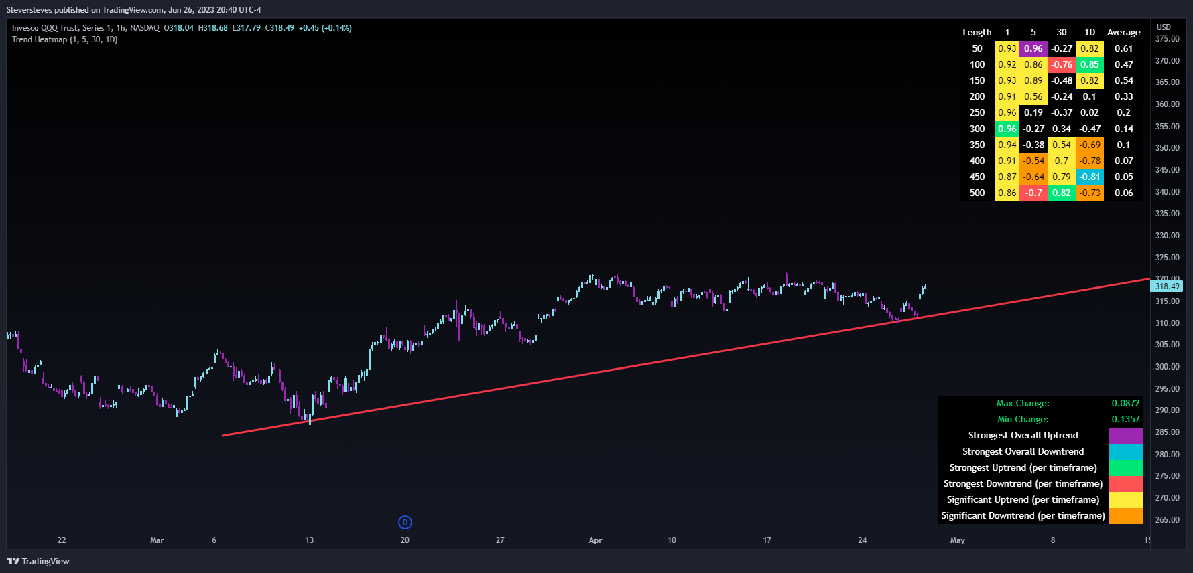1193x573 pixels.
Task: Click the 'Apr' date label on time axis
Action: [x=595, y=540]
